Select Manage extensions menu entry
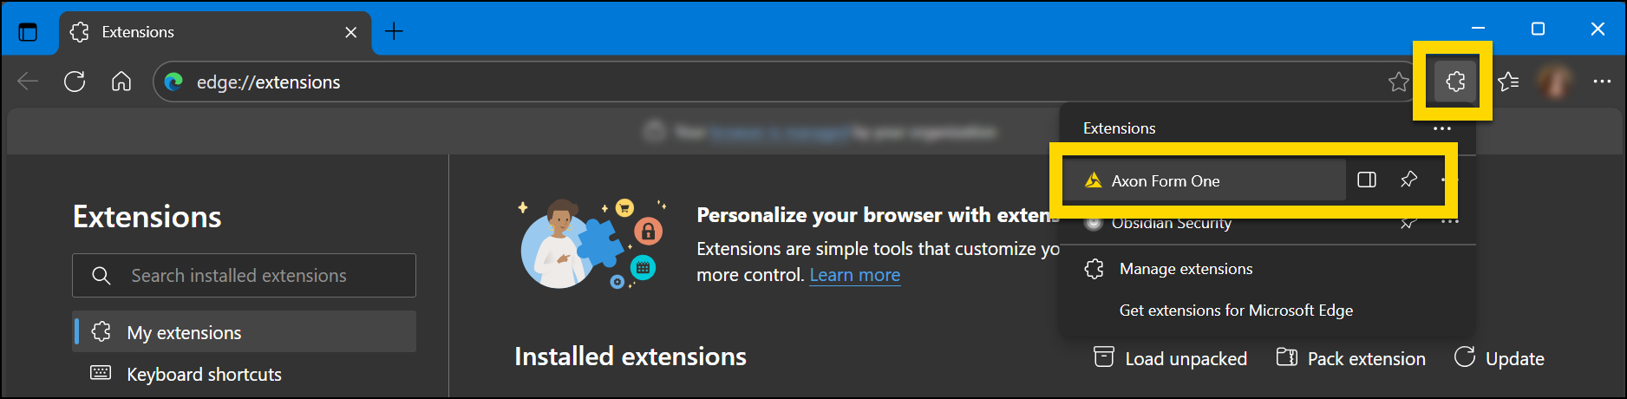Screen dimensions: 1627x399 tap(1186, 269)
